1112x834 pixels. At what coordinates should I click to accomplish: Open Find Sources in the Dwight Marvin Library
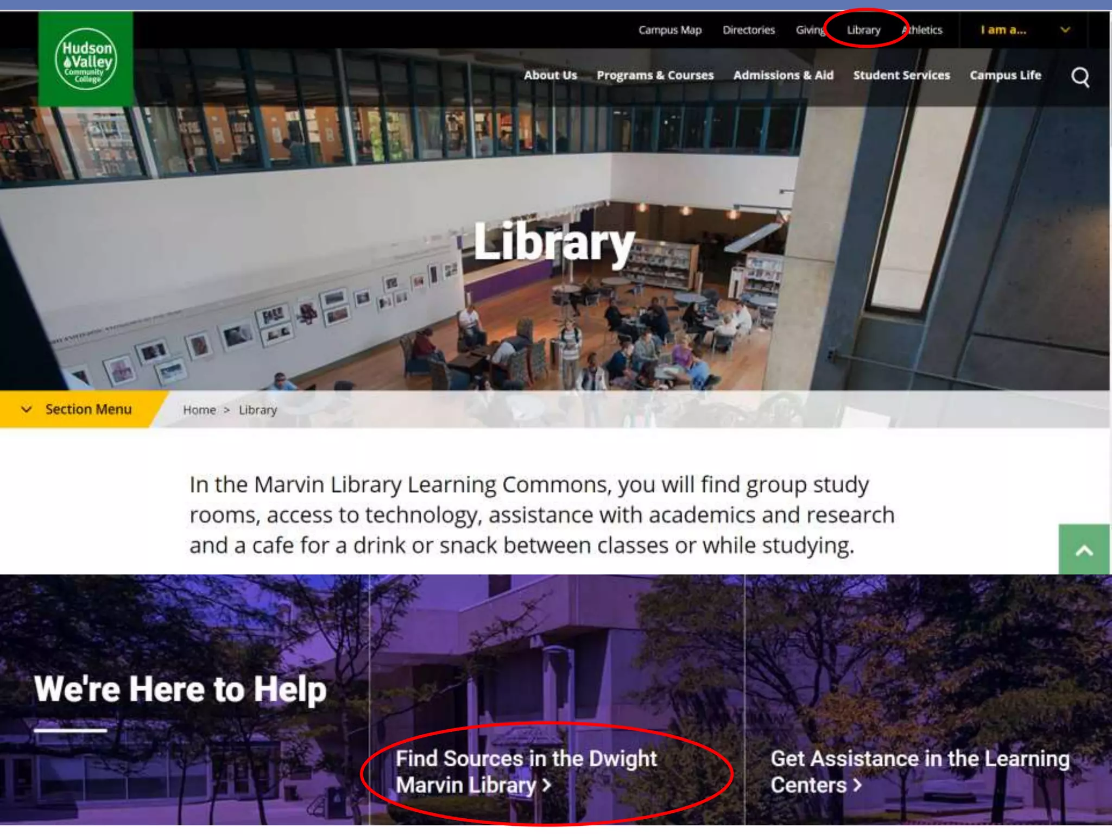[x=526, y=772]
